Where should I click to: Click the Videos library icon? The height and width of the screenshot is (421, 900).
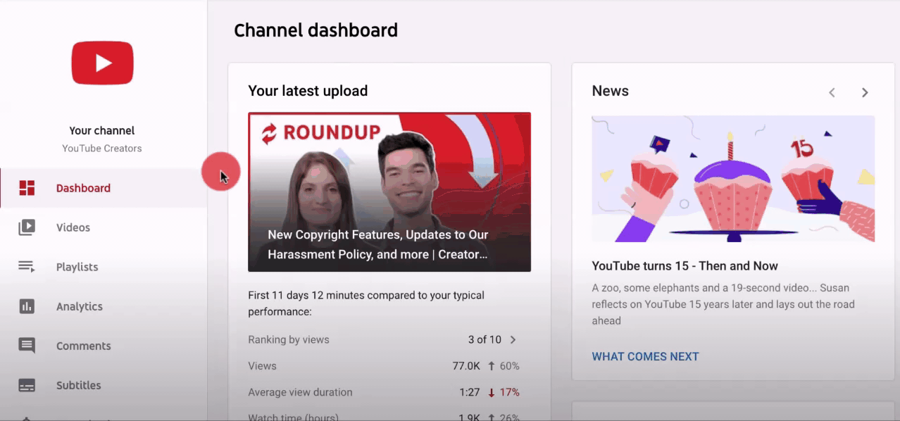pyautogui.click(x=27, y=227)
